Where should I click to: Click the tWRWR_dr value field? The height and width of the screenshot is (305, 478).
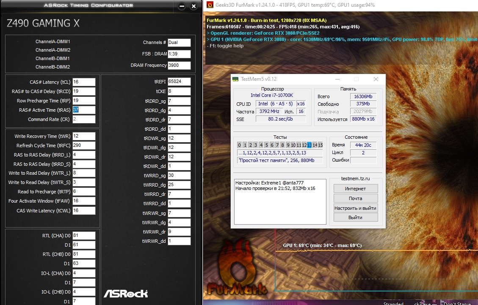pyautogui.click(x=179, y=232)
